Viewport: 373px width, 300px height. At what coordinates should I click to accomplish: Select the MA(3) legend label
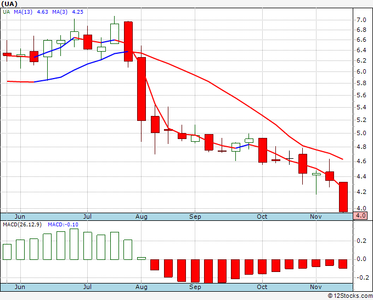pyautogui.click(x=60, y=12)
